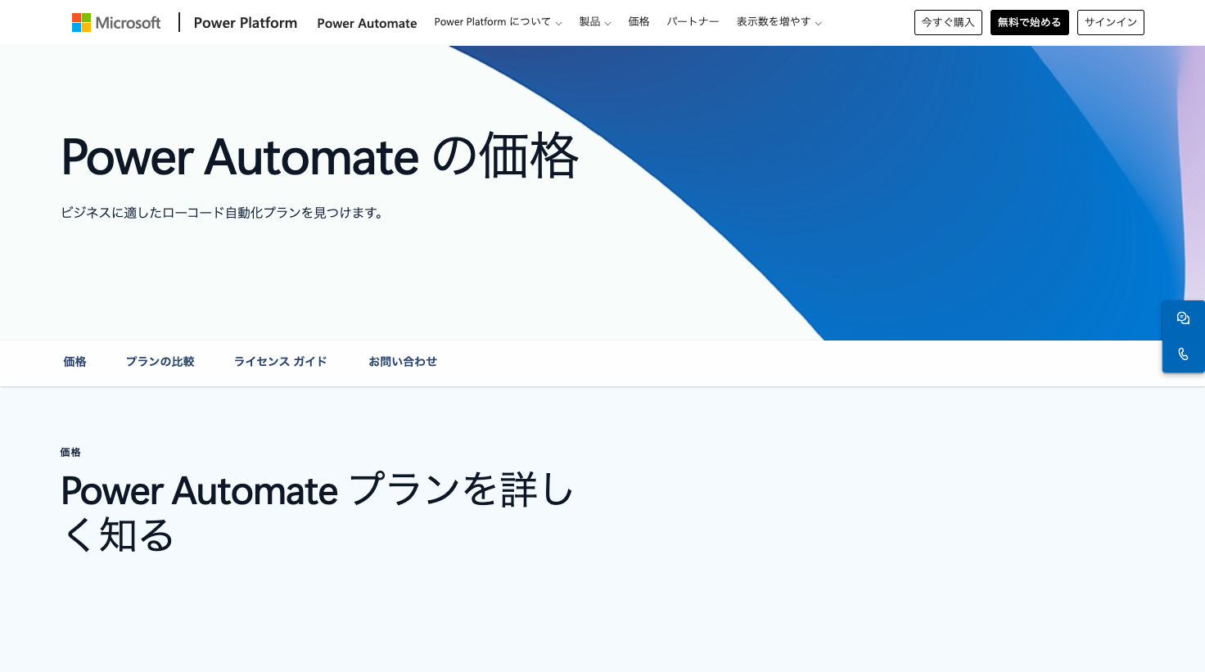
Task: Switch to the ライセンス ガイド tab
Action: coord(280,362)
